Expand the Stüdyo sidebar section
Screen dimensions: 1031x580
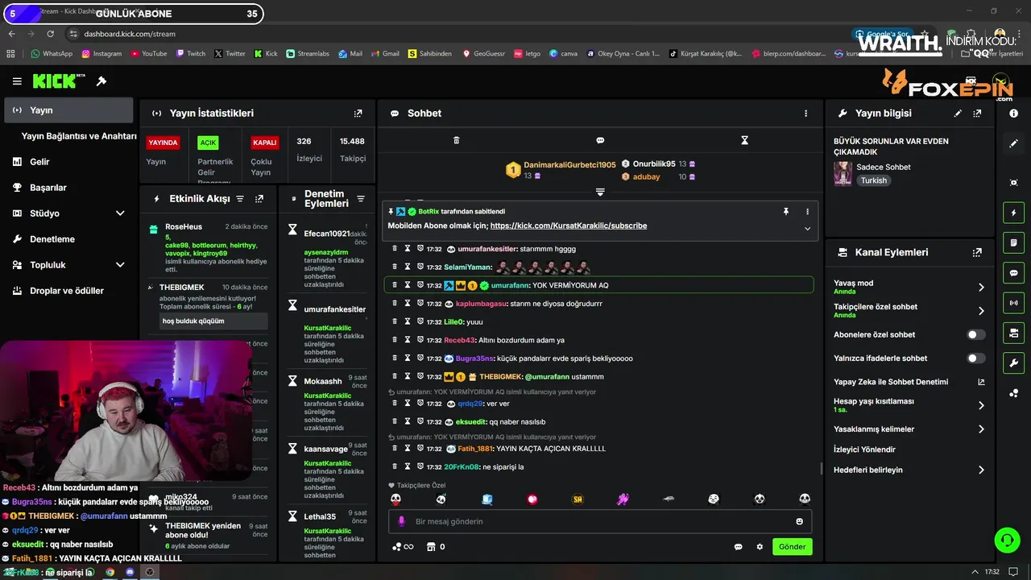click(x=120, y=213)
